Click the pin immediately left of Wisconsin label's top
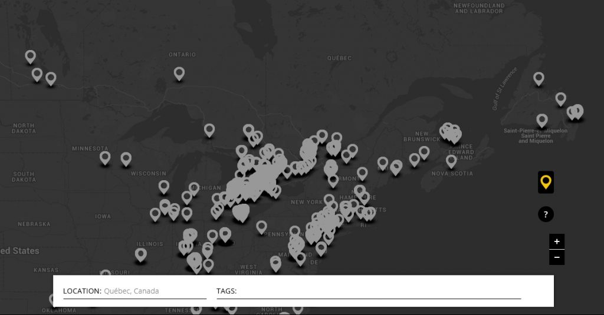This screenshot has width=604, height=315. click(126, 158)
